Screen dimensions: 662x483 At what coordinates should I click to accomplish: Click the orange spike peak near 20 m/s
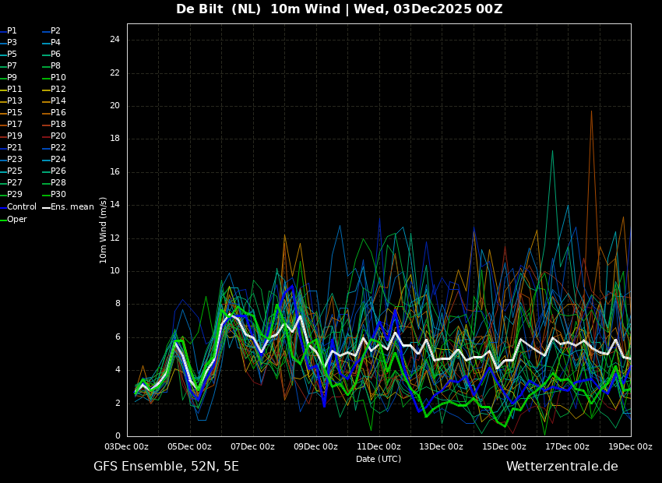(591, 111)
